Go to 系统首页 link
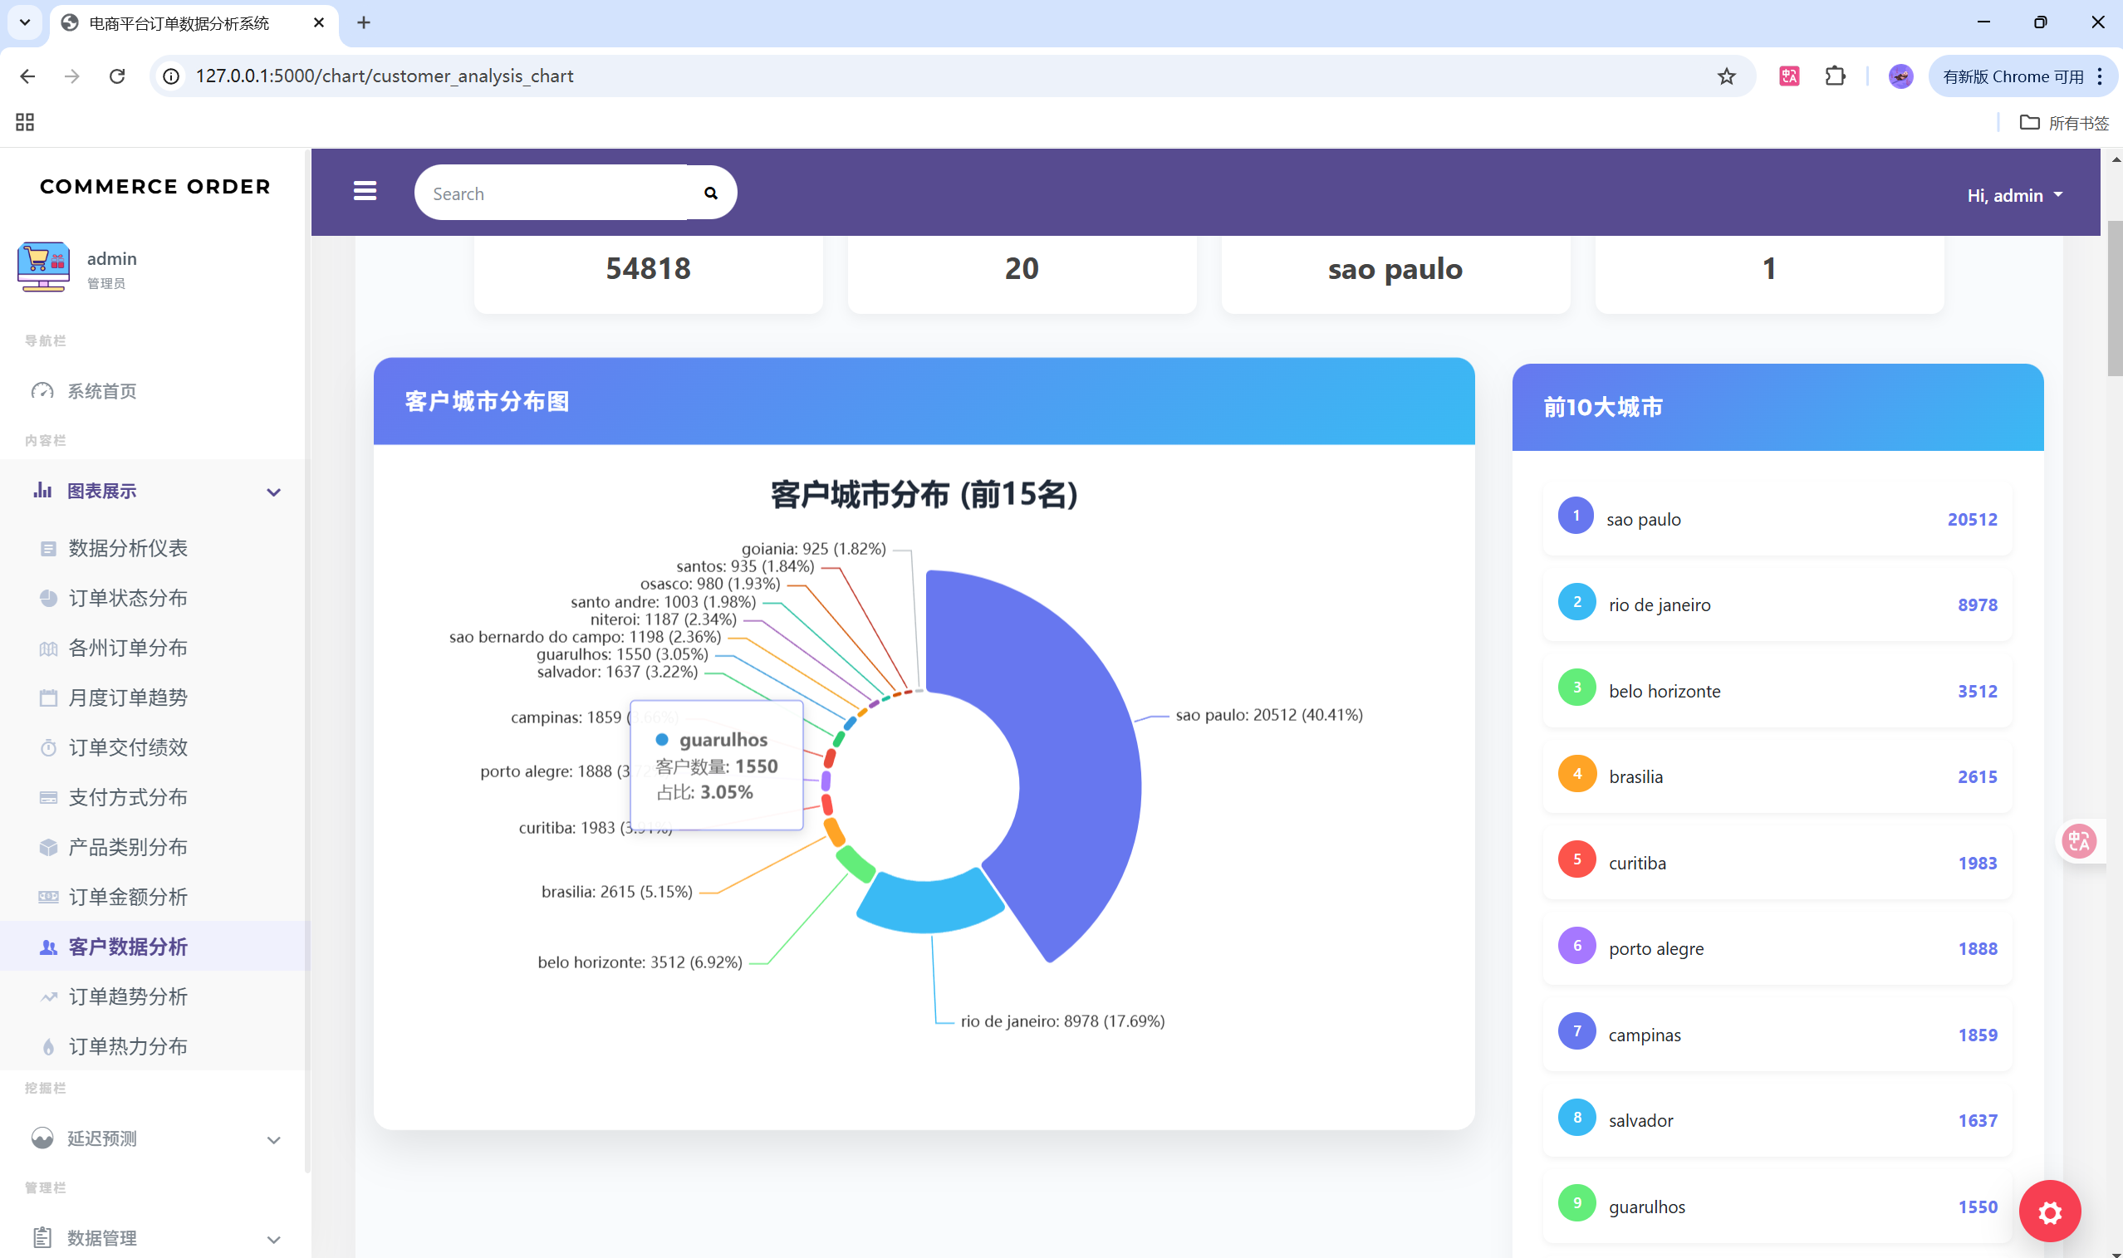 (101, 391)
